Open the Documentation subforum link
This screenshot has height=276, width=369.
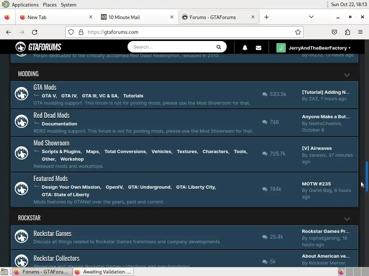(x=59, y=124)
